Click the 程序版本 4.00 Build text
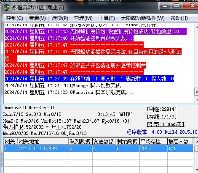The image size is (198, 173). (162, 132)
